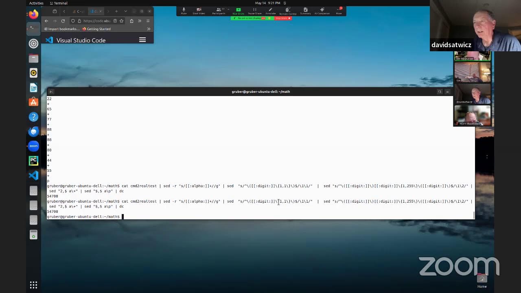521x293 pixels.
Task: Open PyCharm in the dock
Action: pyautogui.click(x=33, y=161)
